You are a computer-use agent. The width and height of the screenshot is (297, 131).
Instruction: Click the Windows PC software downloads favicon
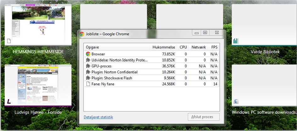click(x=236, y=101)
